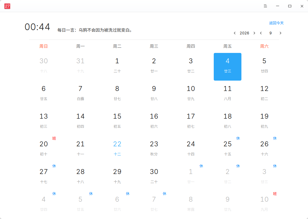
Task: Go to previous month before 9
Action: tap(261, 33)
